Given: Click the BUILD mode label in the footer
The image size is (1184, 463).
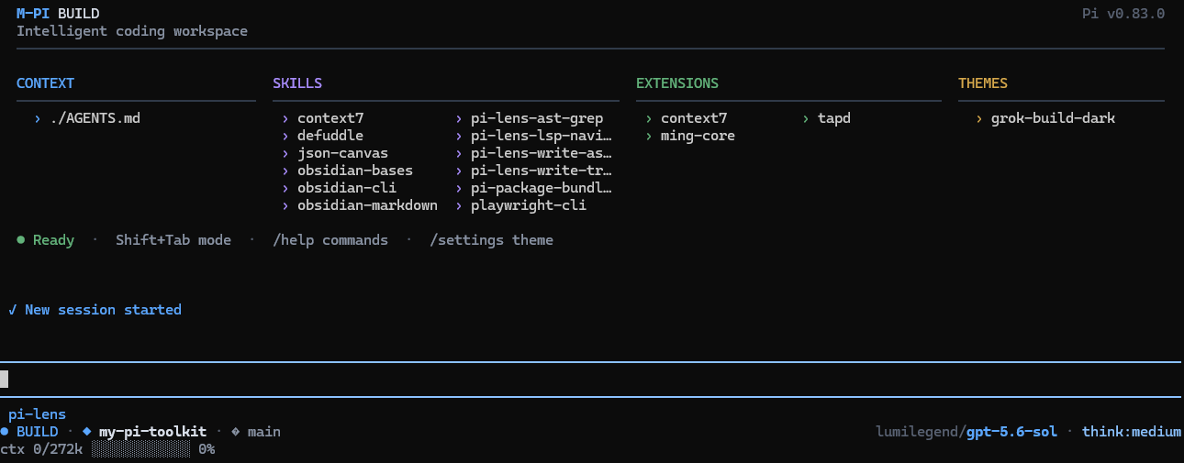Looking at the screenshot, I should [37, 432].
